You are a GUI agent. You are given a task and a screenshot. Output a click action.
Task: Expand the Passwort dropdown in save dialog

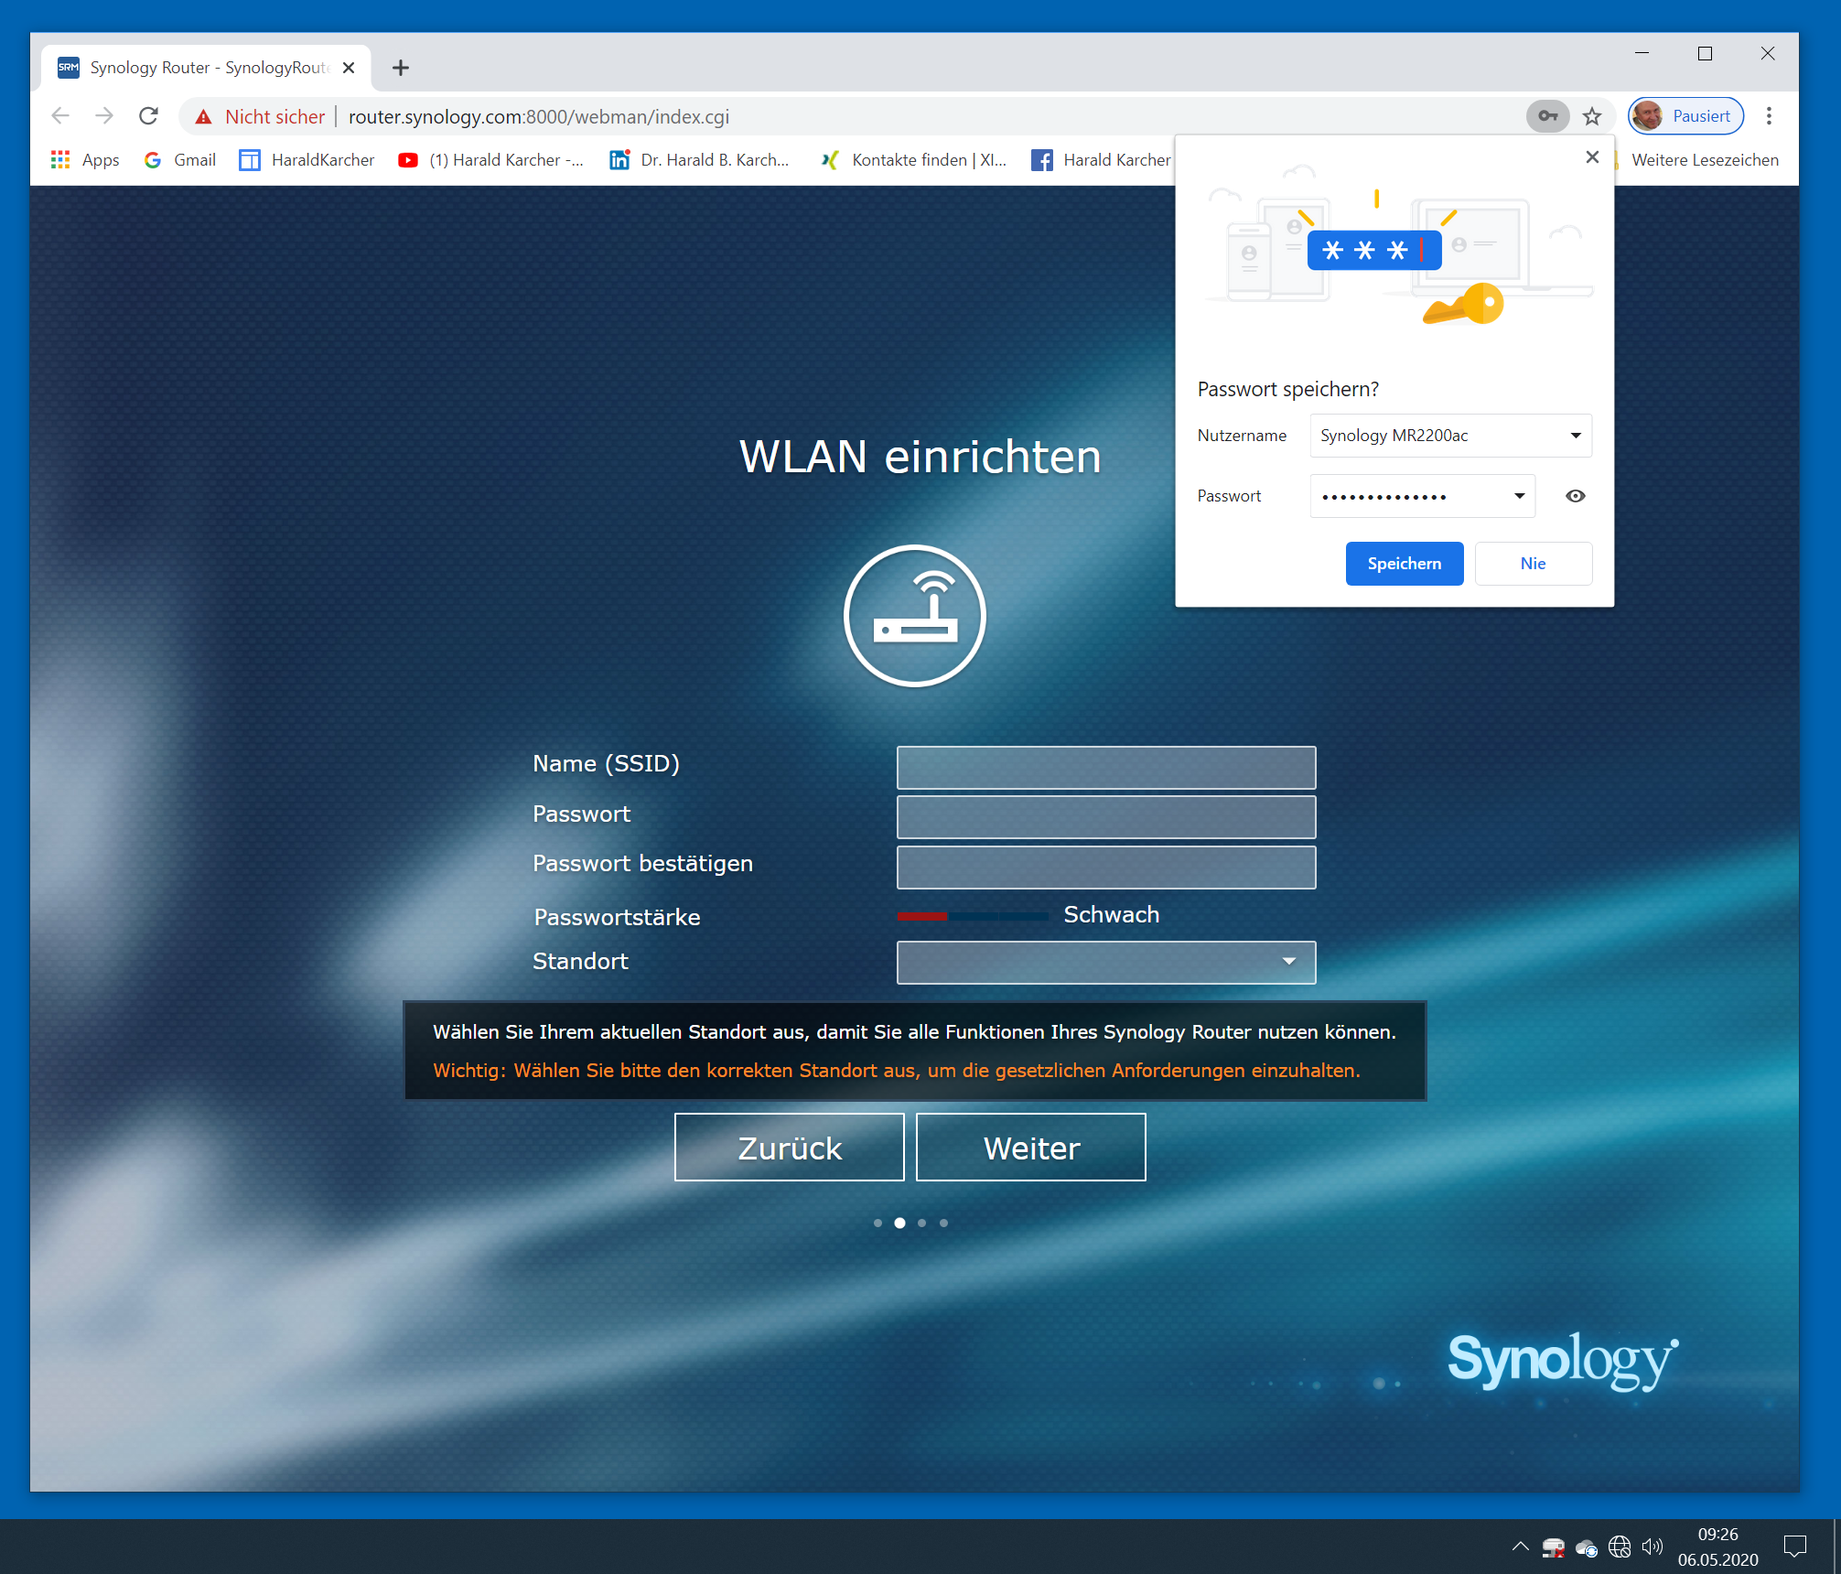(1519, 496)
